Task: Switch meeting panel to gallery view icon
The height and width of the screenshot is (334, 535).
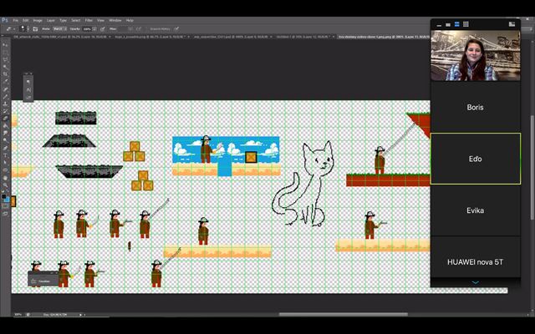Action: point(466,25)
